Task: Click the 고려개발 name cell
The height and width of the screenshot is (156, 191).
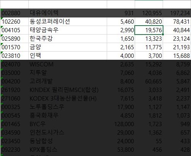Action: pyautogui.click(x=68, y=81)
